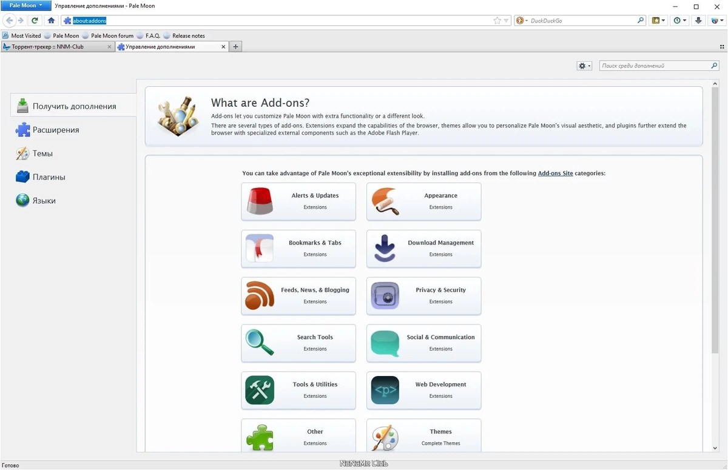Screen dimensions: 728x470
Task: Go to the home page icon
Action: coord(51,20)
